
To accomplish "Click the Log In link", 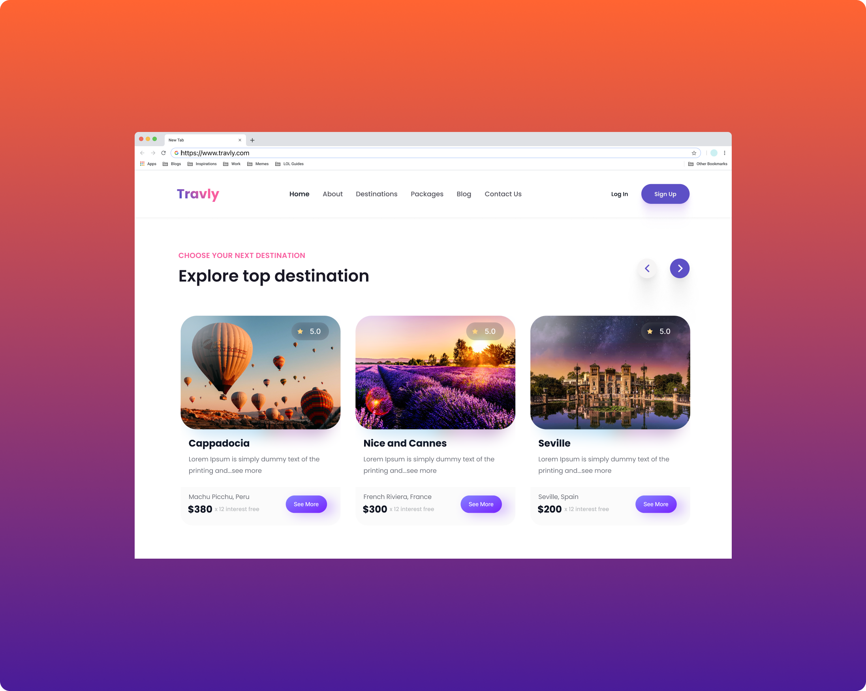I will click(619, 194).
